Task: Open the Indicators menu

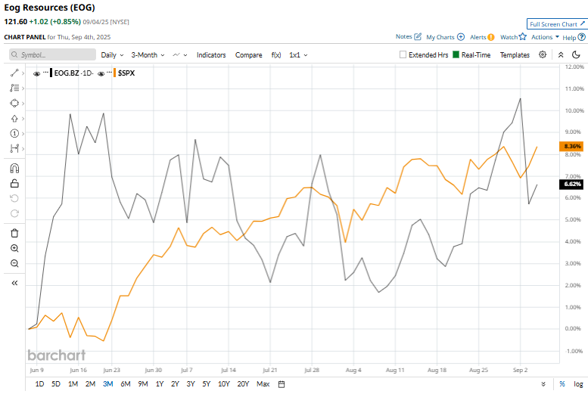Action: point(211,54)
